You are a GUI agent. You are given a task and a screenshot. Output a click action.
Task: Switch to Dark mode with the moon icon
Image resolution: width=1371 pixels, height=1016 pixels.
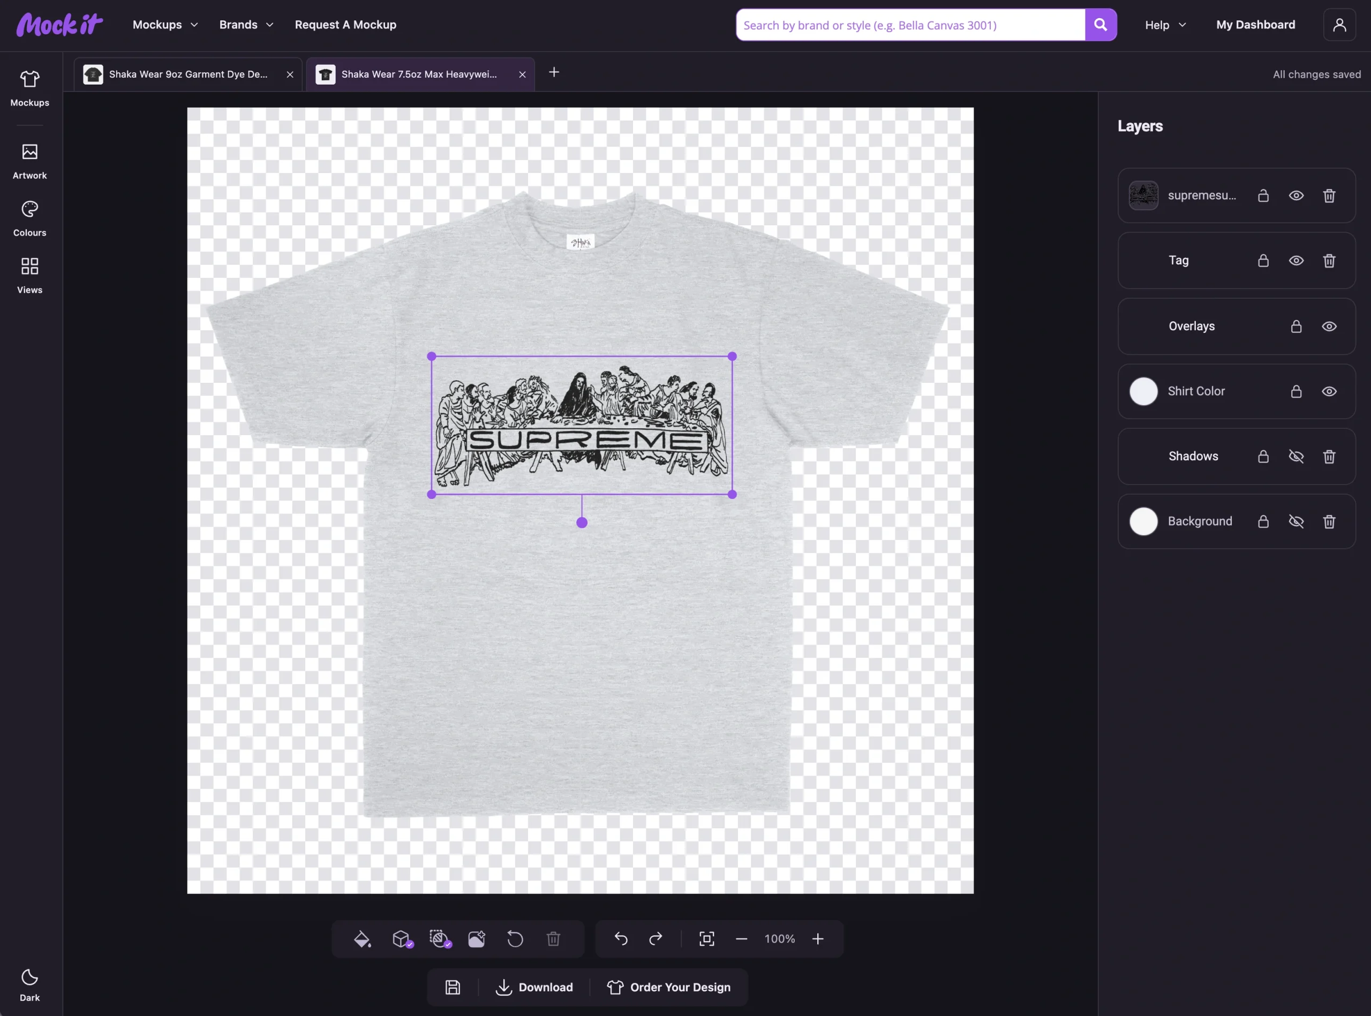point(29,984)
